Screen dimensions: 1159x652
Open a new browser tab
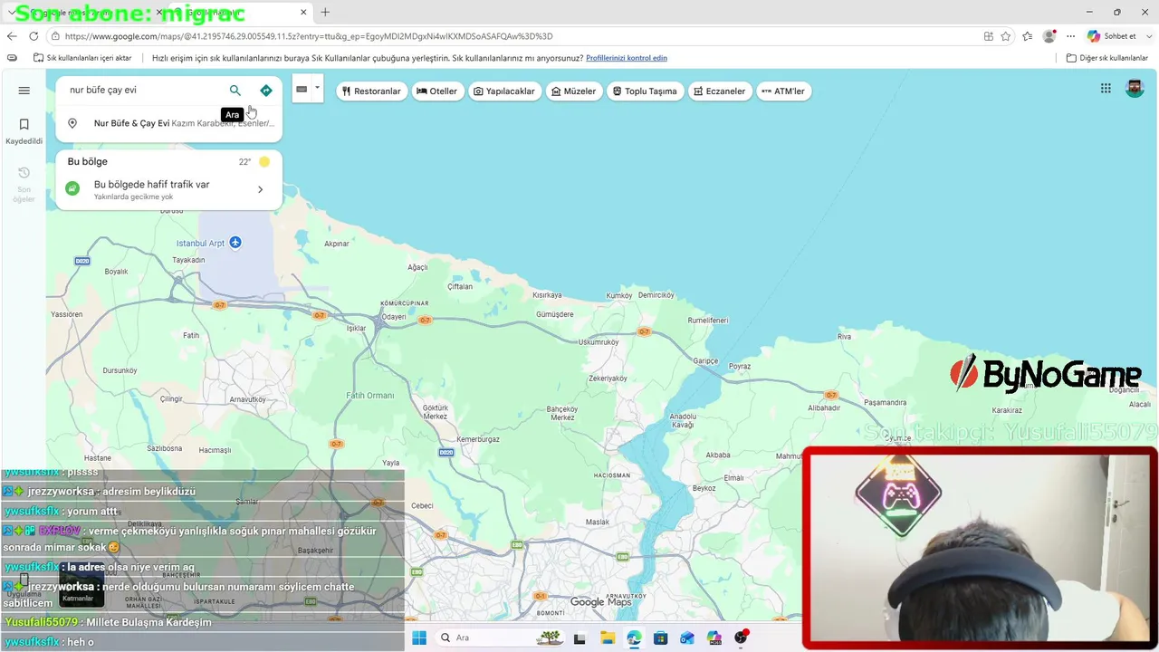325,13
